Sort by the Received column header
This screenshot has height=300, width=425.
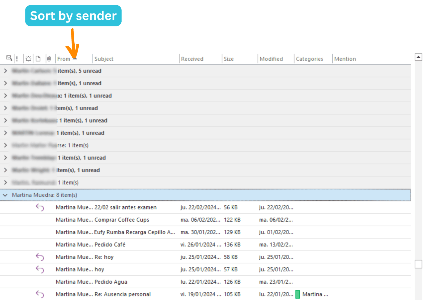[x=192, y=59]
